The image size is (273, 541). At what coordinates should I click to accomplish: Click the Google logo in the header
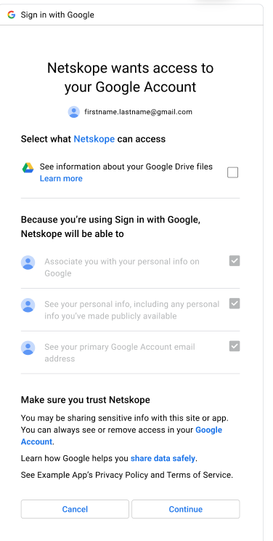(x=12, y=15)
